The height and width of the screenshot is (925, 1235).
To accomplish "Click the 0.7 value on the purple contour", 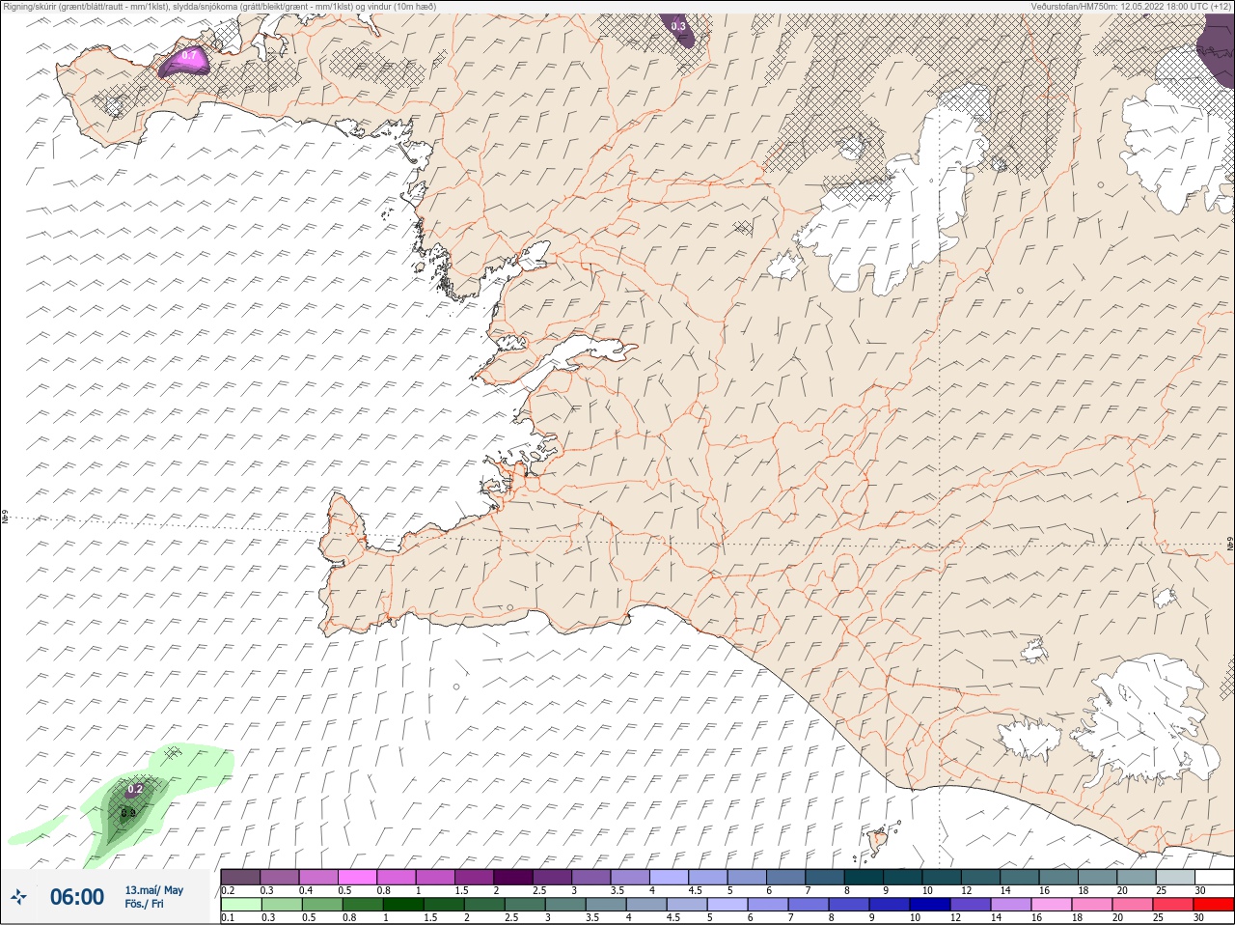I will coord(190,56).
